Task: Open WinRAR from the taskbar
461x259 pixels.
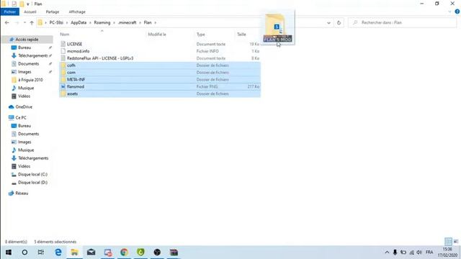Action: point(174,253)
